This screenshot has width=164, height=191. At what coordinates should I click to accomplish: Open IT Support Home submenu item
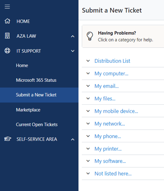click(22, 65)
